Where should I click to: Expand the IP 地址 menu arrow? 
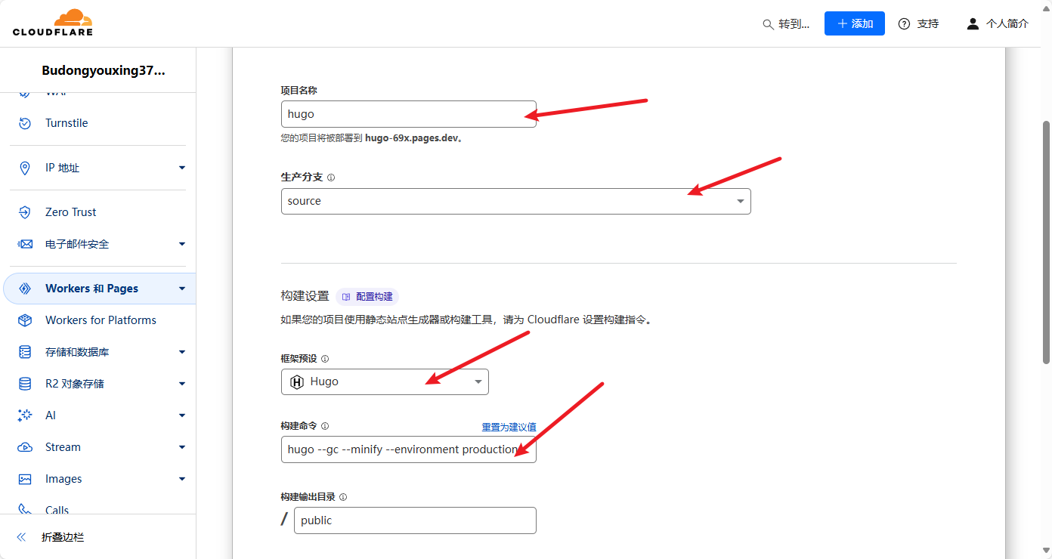182,168
